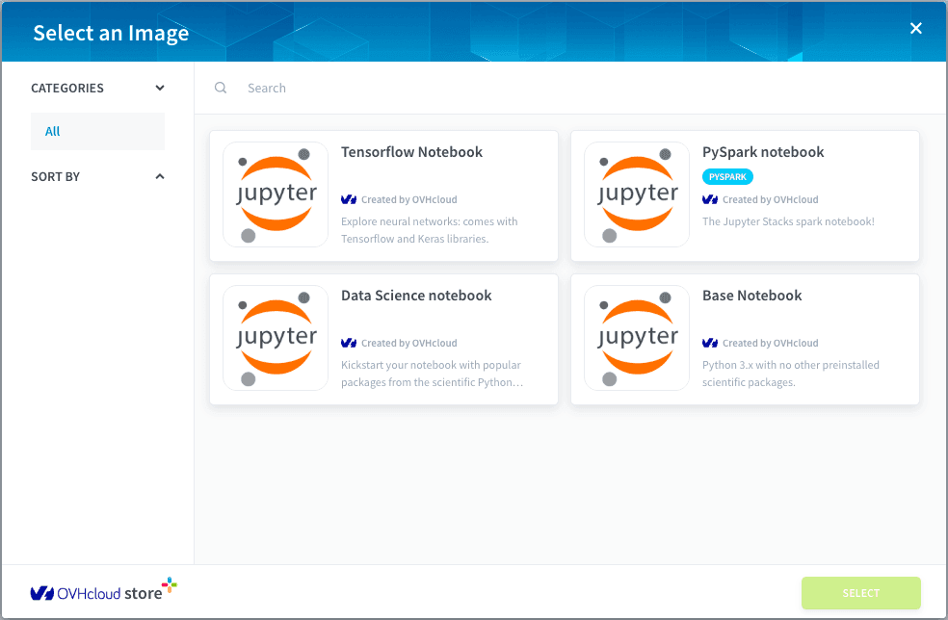Click the Python 3.x no preinstalled packages description

coord(791,374)
